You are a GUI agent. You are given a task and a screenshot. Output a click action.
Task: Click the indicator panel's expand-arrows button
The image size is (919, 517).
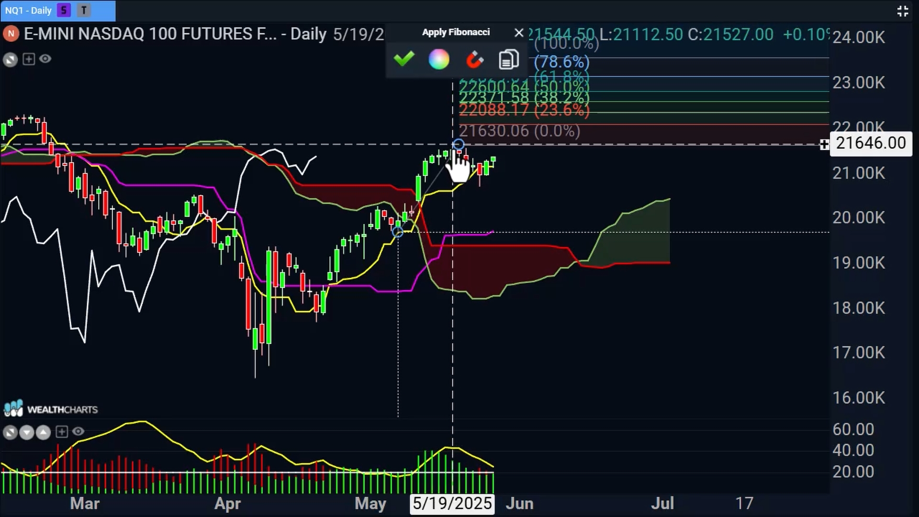pyautogui.click(x=10, y=433)
